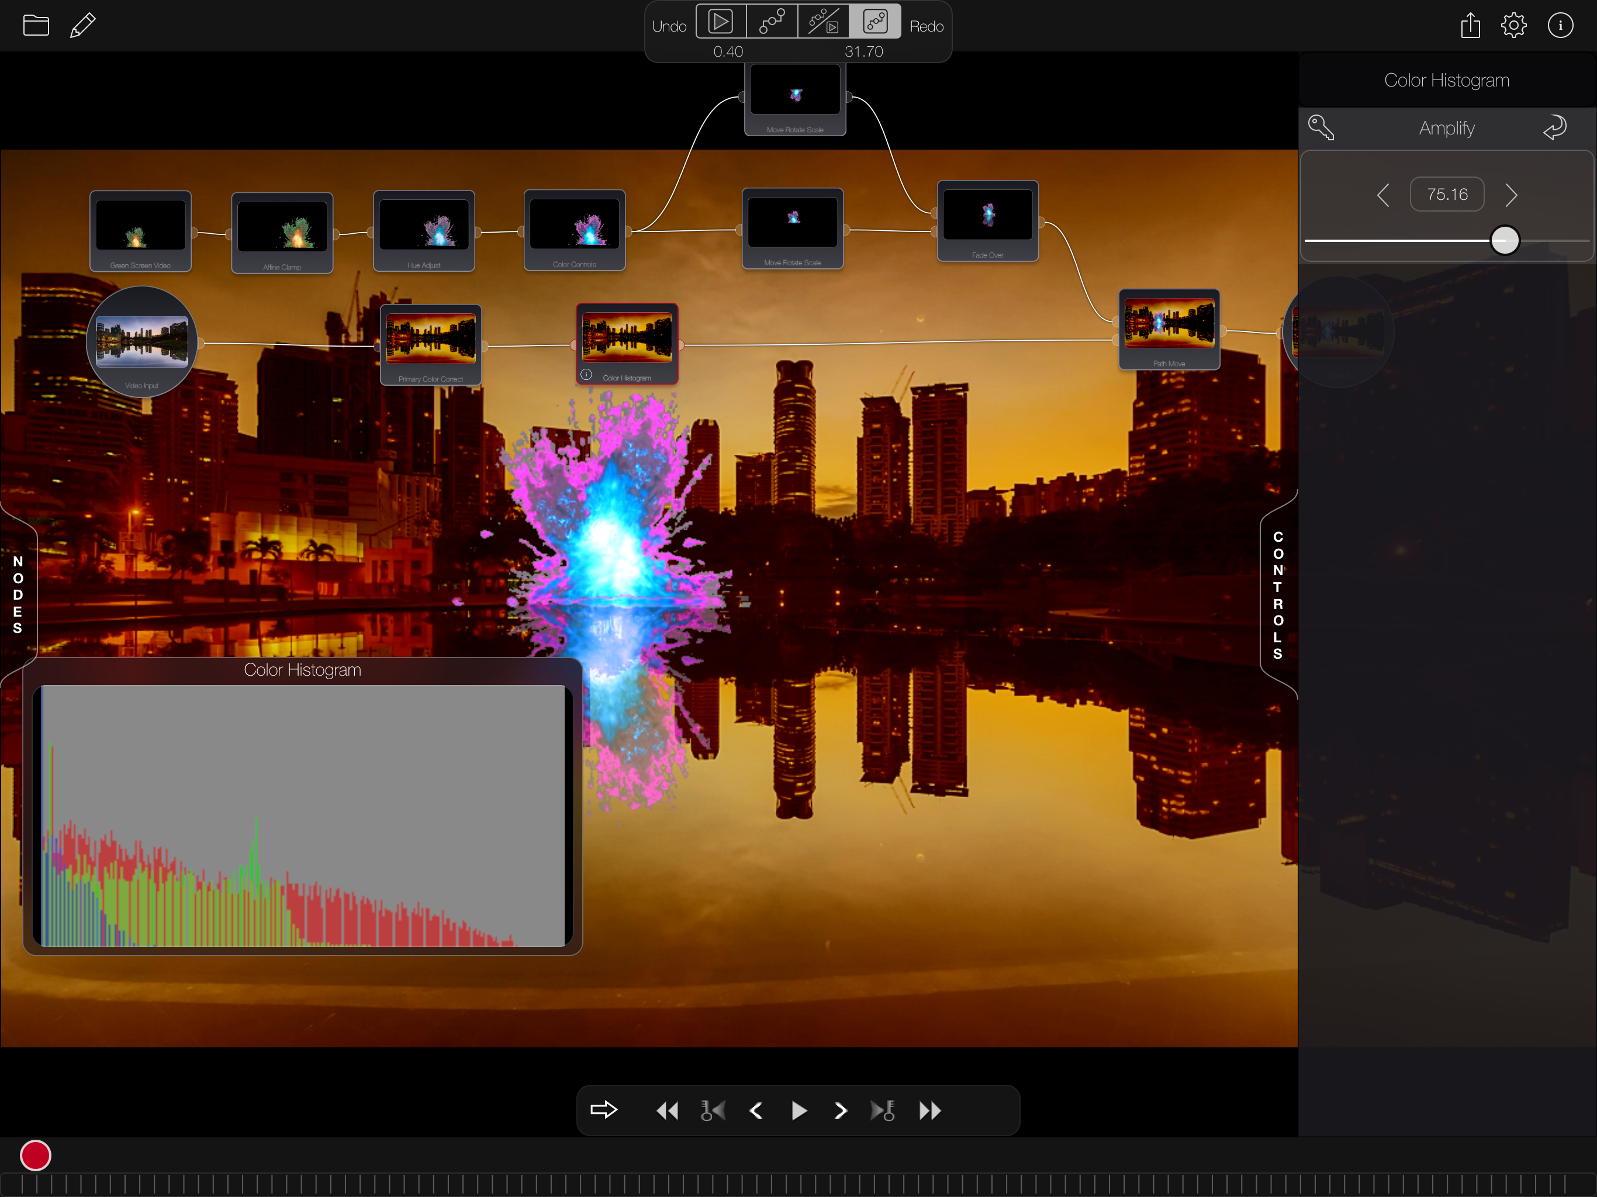This screenshot has width=1597, height=1197.
Task: Open the project folder icon
Action: (x=36, y=26)
